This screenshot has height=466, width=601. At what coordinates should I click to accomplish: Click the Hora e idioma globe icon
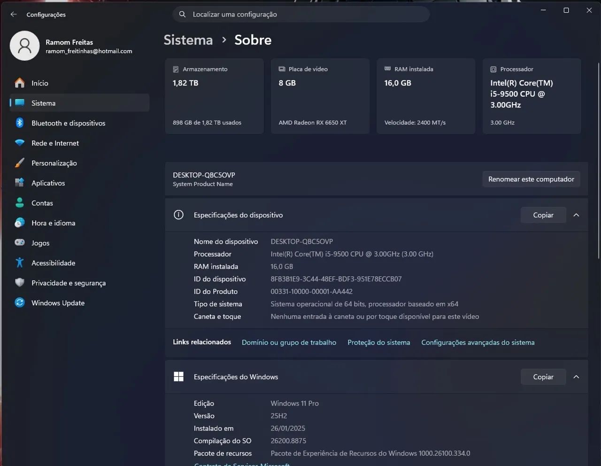(20, 223)
